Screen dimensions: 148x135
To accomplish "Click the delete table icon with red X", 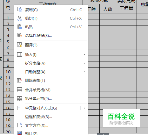I will pyautogui.click(x=20, y=80).
